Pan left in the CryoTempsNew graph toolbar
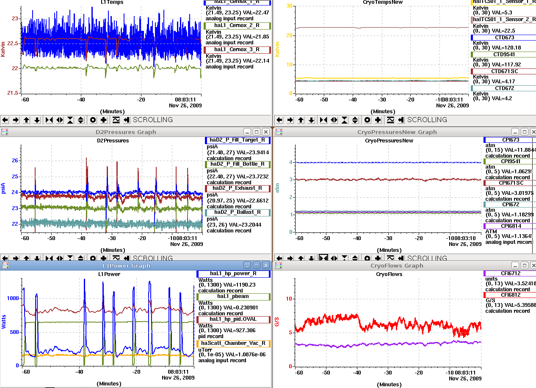Screen dimensions: 536x388 pyautogui.click(x=279, y=120)
